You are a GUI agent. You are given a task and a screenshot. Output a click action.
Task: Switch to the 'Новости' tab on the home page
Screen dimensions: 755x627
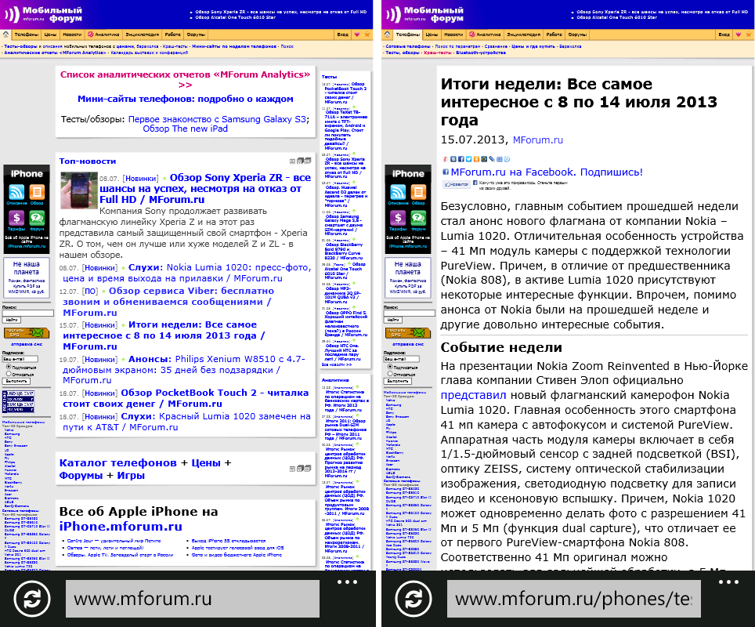(x=72, y=34)
